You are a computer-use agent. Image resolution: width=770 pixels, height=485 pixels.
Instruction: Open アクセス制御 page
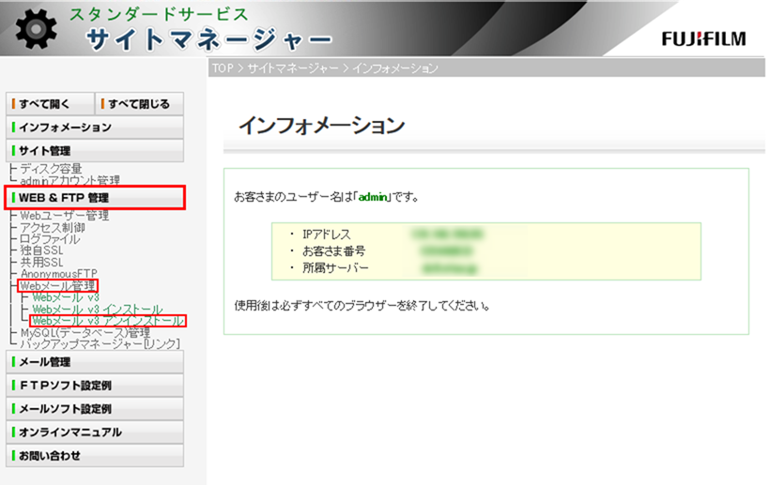click(52, 228)
